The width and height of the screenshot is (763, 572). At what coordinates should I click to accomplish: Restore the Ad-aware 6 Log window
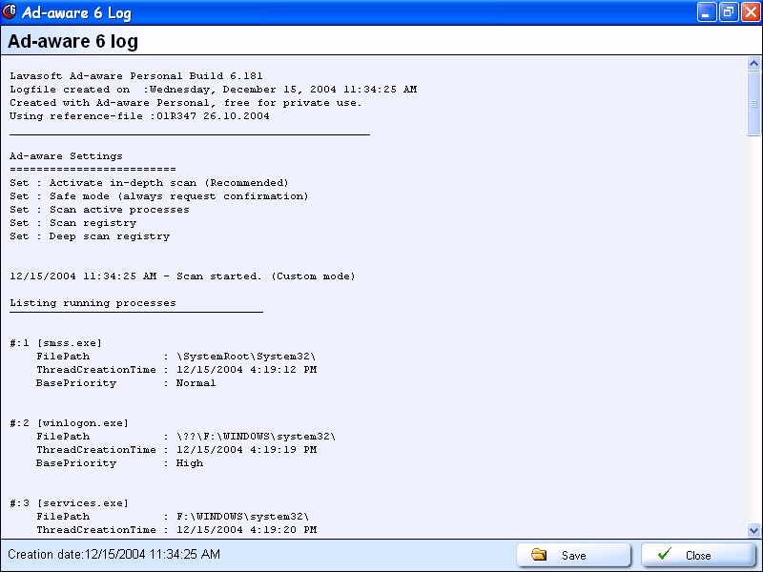point(729,12)
